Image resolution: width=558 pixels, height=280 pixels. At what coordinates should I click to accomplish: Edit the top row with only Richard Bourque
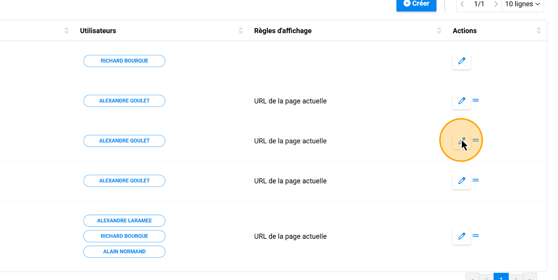click(x=461, y=61)
